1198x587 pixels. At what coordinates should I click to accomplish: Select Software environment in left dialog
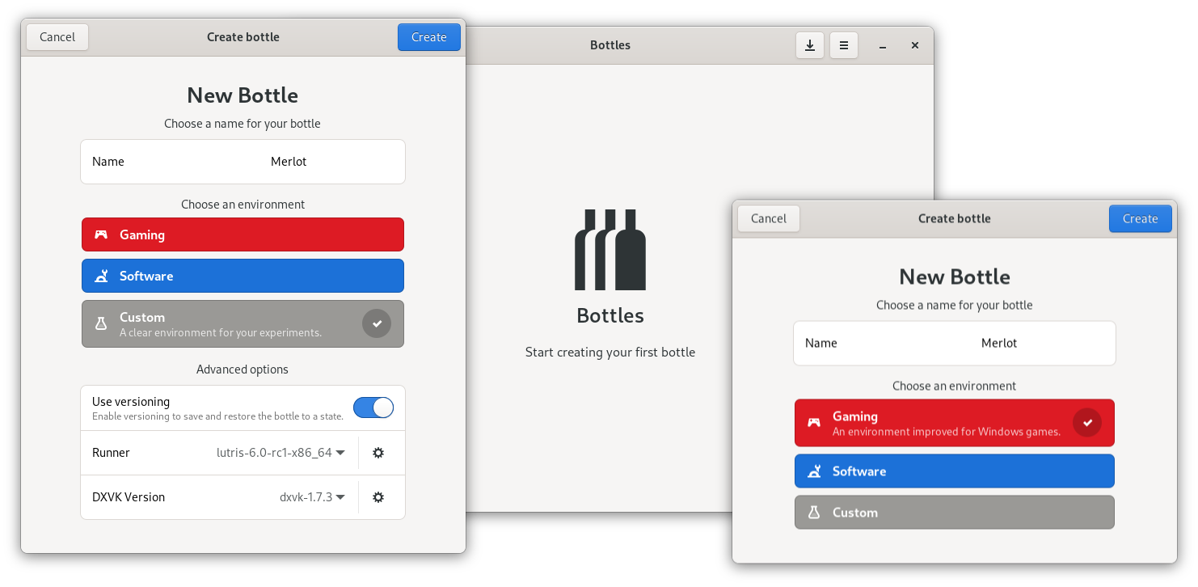(243, 276)
